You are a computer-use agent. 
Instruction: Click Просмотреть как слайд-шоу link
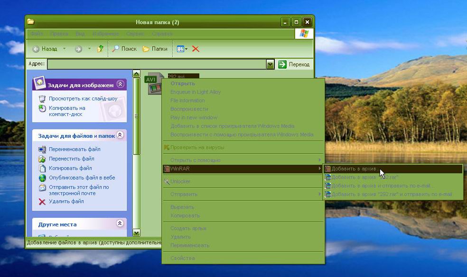click(x=83, y=98)
